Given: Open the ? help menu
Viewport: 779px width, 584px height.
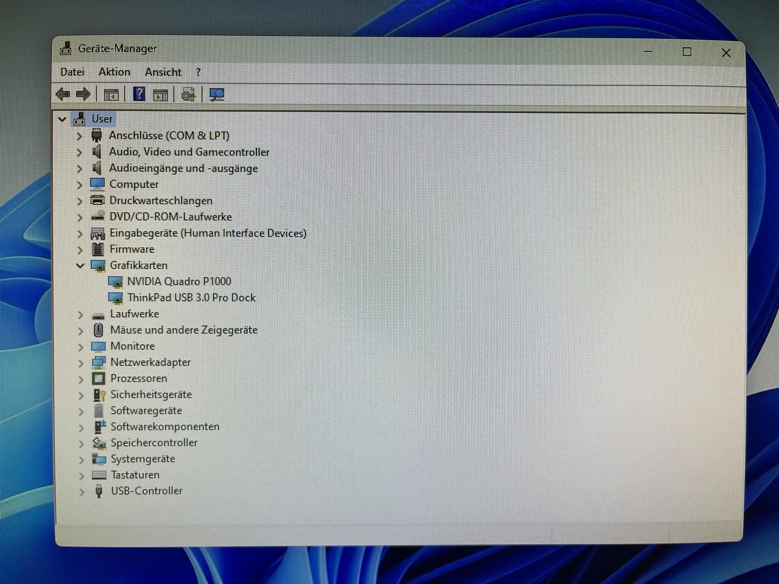Looking at the screenshot, I should pyautogui.click(x=198, y=72).
